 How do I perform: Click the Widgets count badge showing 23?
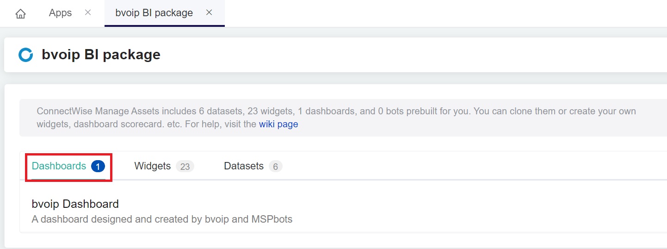[x=185, y=166]
